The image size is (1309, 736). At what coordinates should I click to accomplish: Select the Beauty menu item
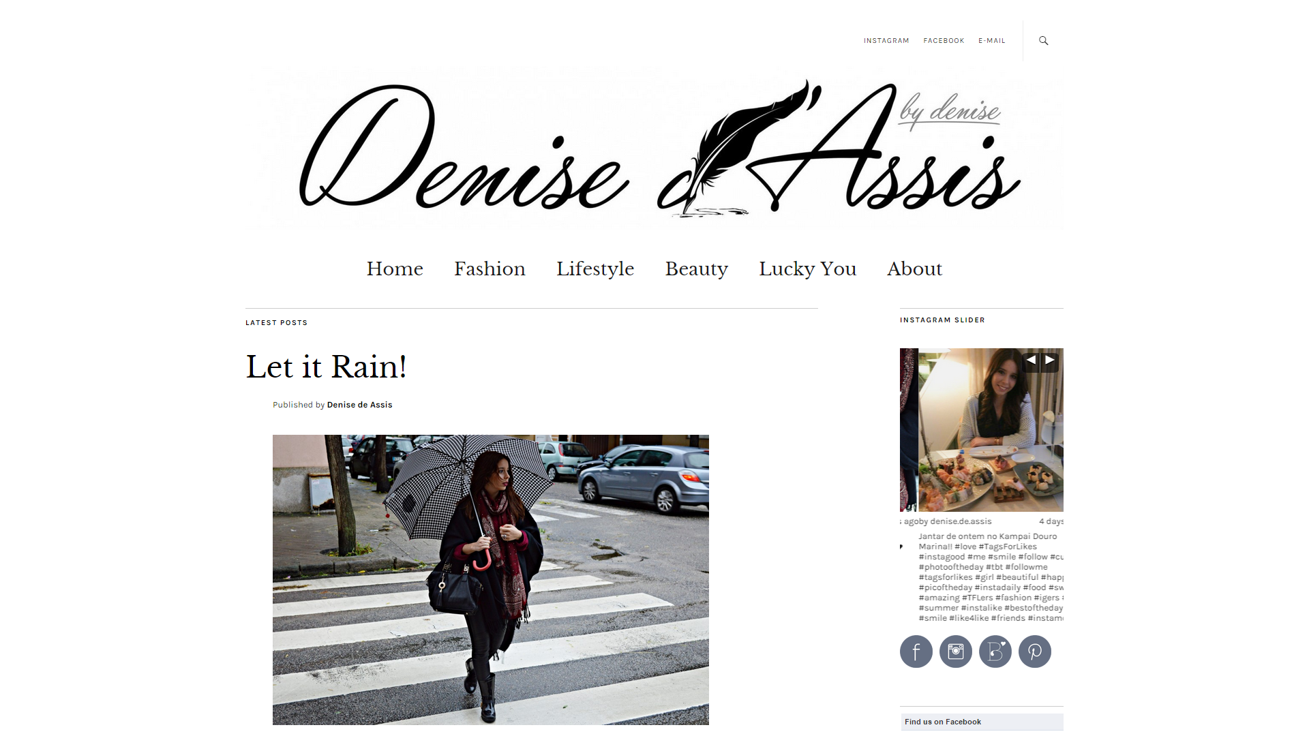[x=696, y=269]
